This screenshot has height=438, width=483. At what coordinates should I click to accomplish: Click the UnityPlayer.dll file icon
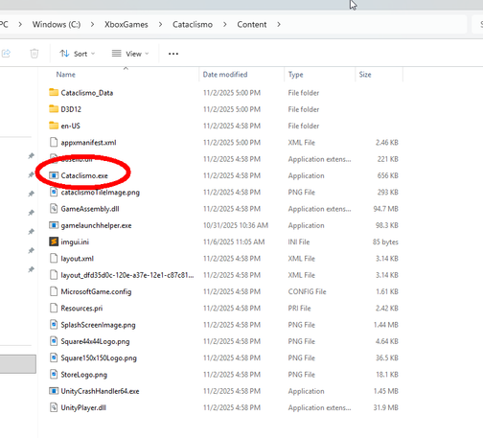coord(54,407)
